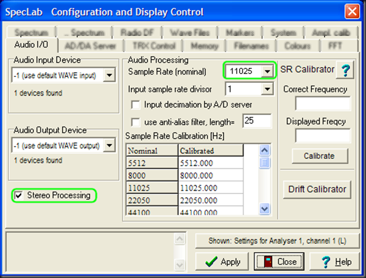The height and width of the screenshot is (278, 366).
Task: Switch to the AD/DA Server tab
Action: (90, 46)
